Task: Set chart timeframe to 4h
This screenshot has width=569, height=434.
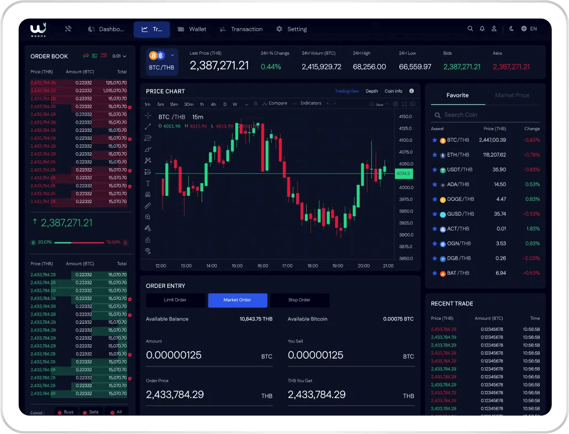Action: point(213,104)
